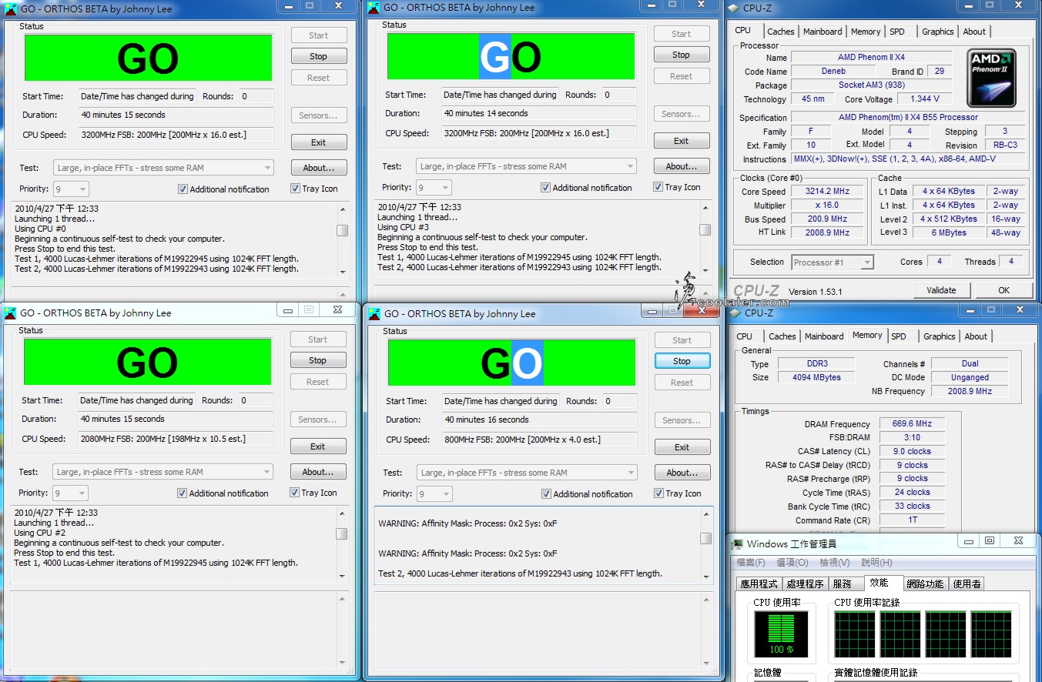Click the ORTHOS title icon in the CPU #3 window

(x=374, y=8)
